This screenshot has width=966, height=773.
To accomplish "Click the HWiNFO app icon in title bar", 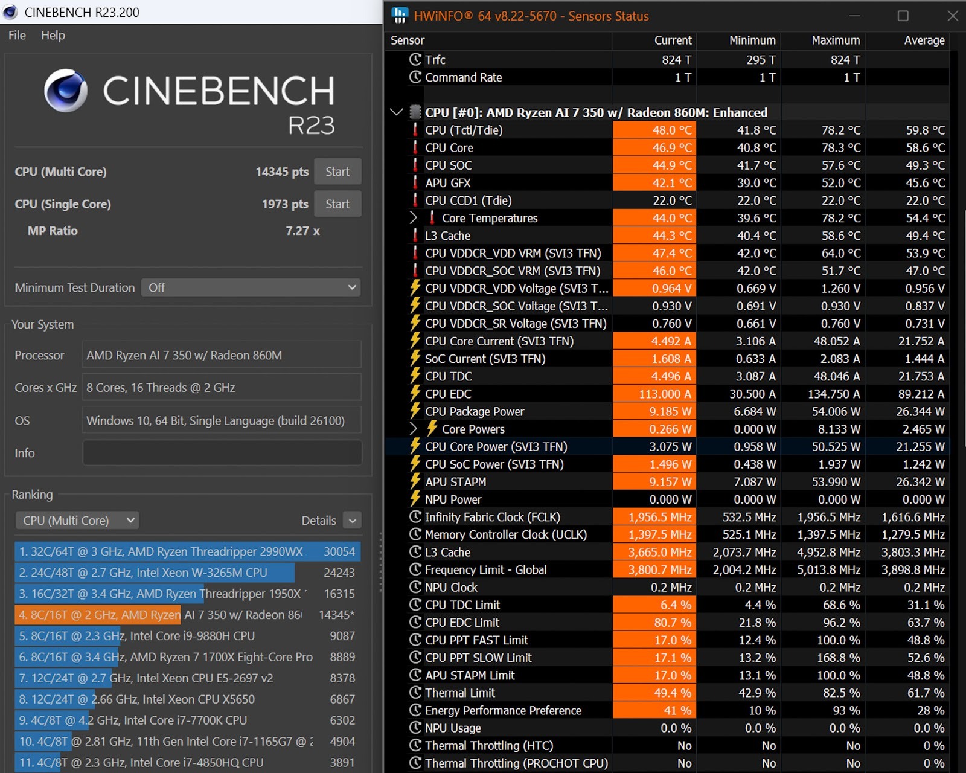I will click(x=400, y=16).
